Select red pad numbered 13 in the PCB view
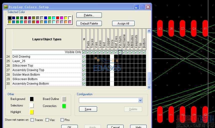 182,28
